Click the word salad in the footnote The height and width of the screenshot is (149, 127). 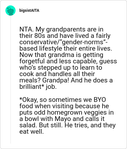28,125
